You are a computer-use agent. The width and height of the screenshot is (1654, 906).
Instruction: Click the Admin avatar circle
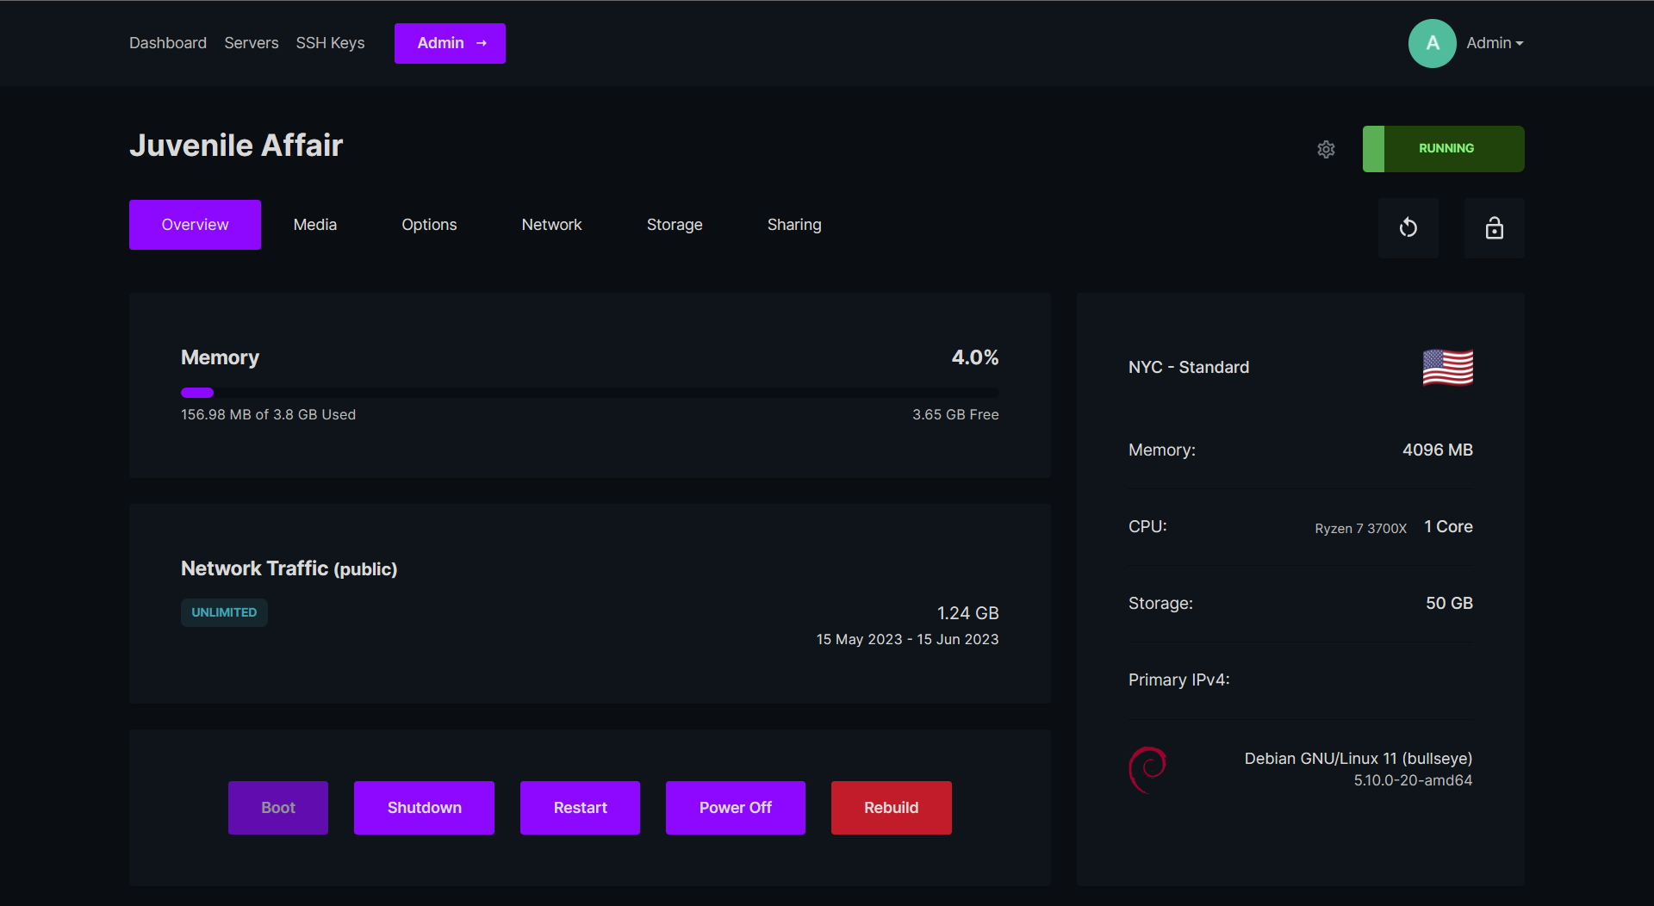[x=1431, y=42]
